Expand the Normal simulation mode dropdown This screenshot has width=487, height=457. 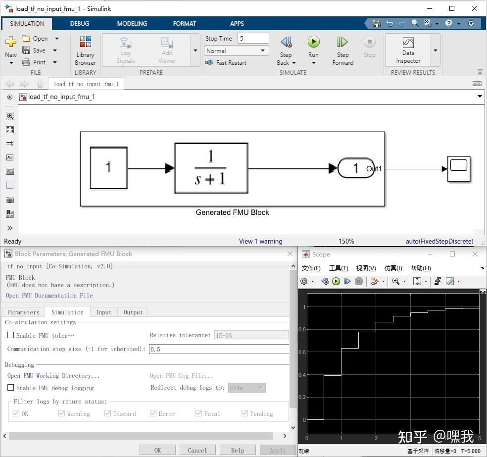262,51
